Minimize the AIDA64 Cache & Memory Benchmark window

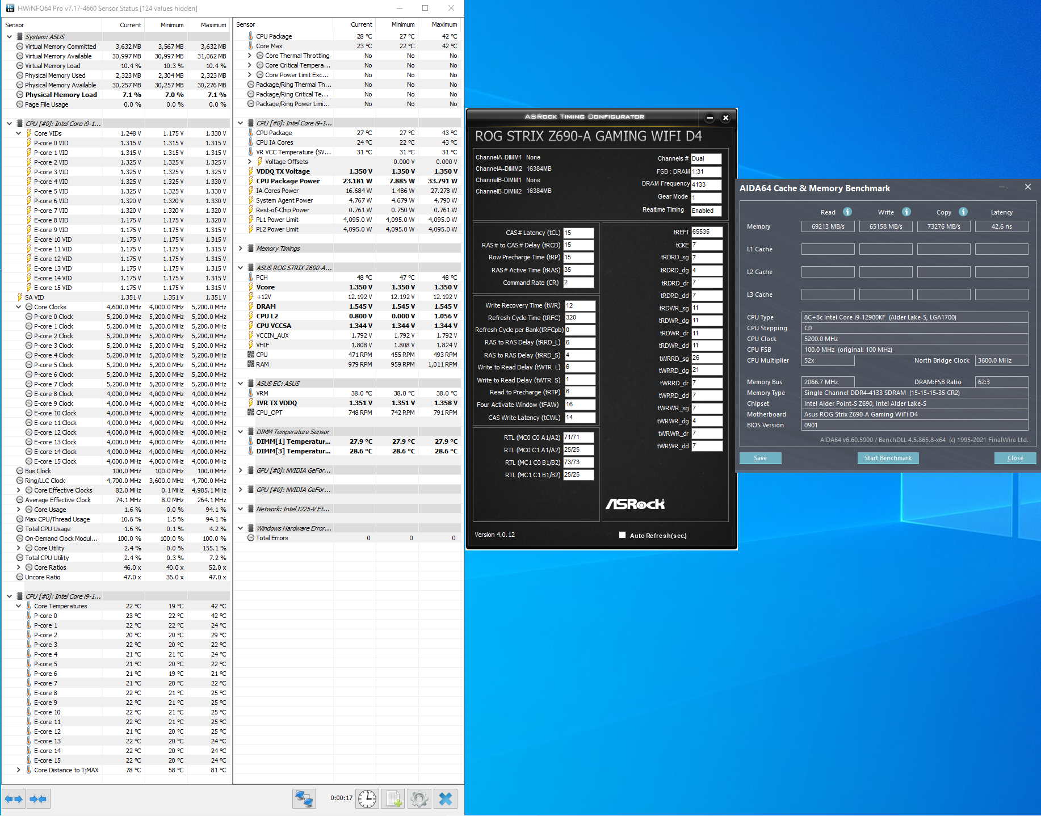1002,187
